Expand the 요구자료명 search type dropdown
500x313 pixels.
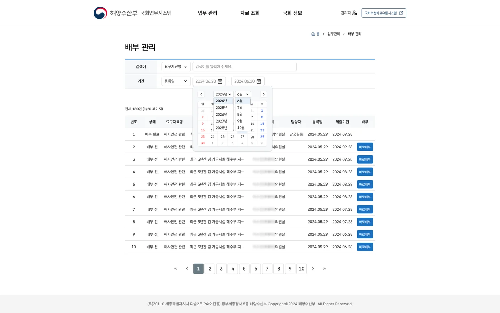(176, 66)
